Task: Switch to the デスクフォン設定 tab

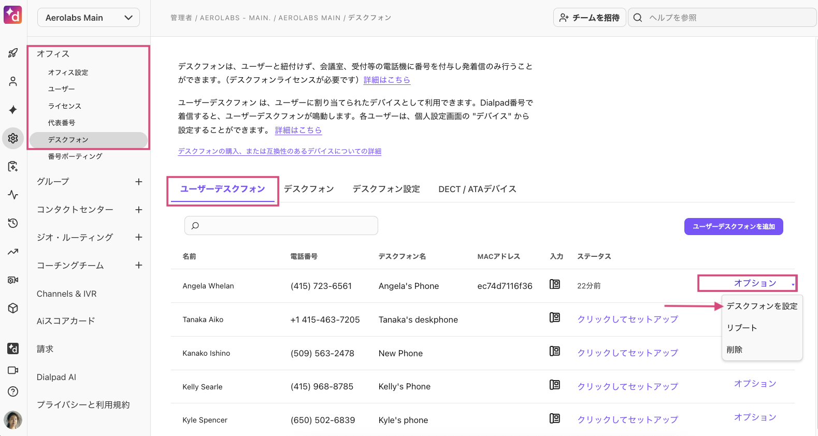Action: (386, 189)
